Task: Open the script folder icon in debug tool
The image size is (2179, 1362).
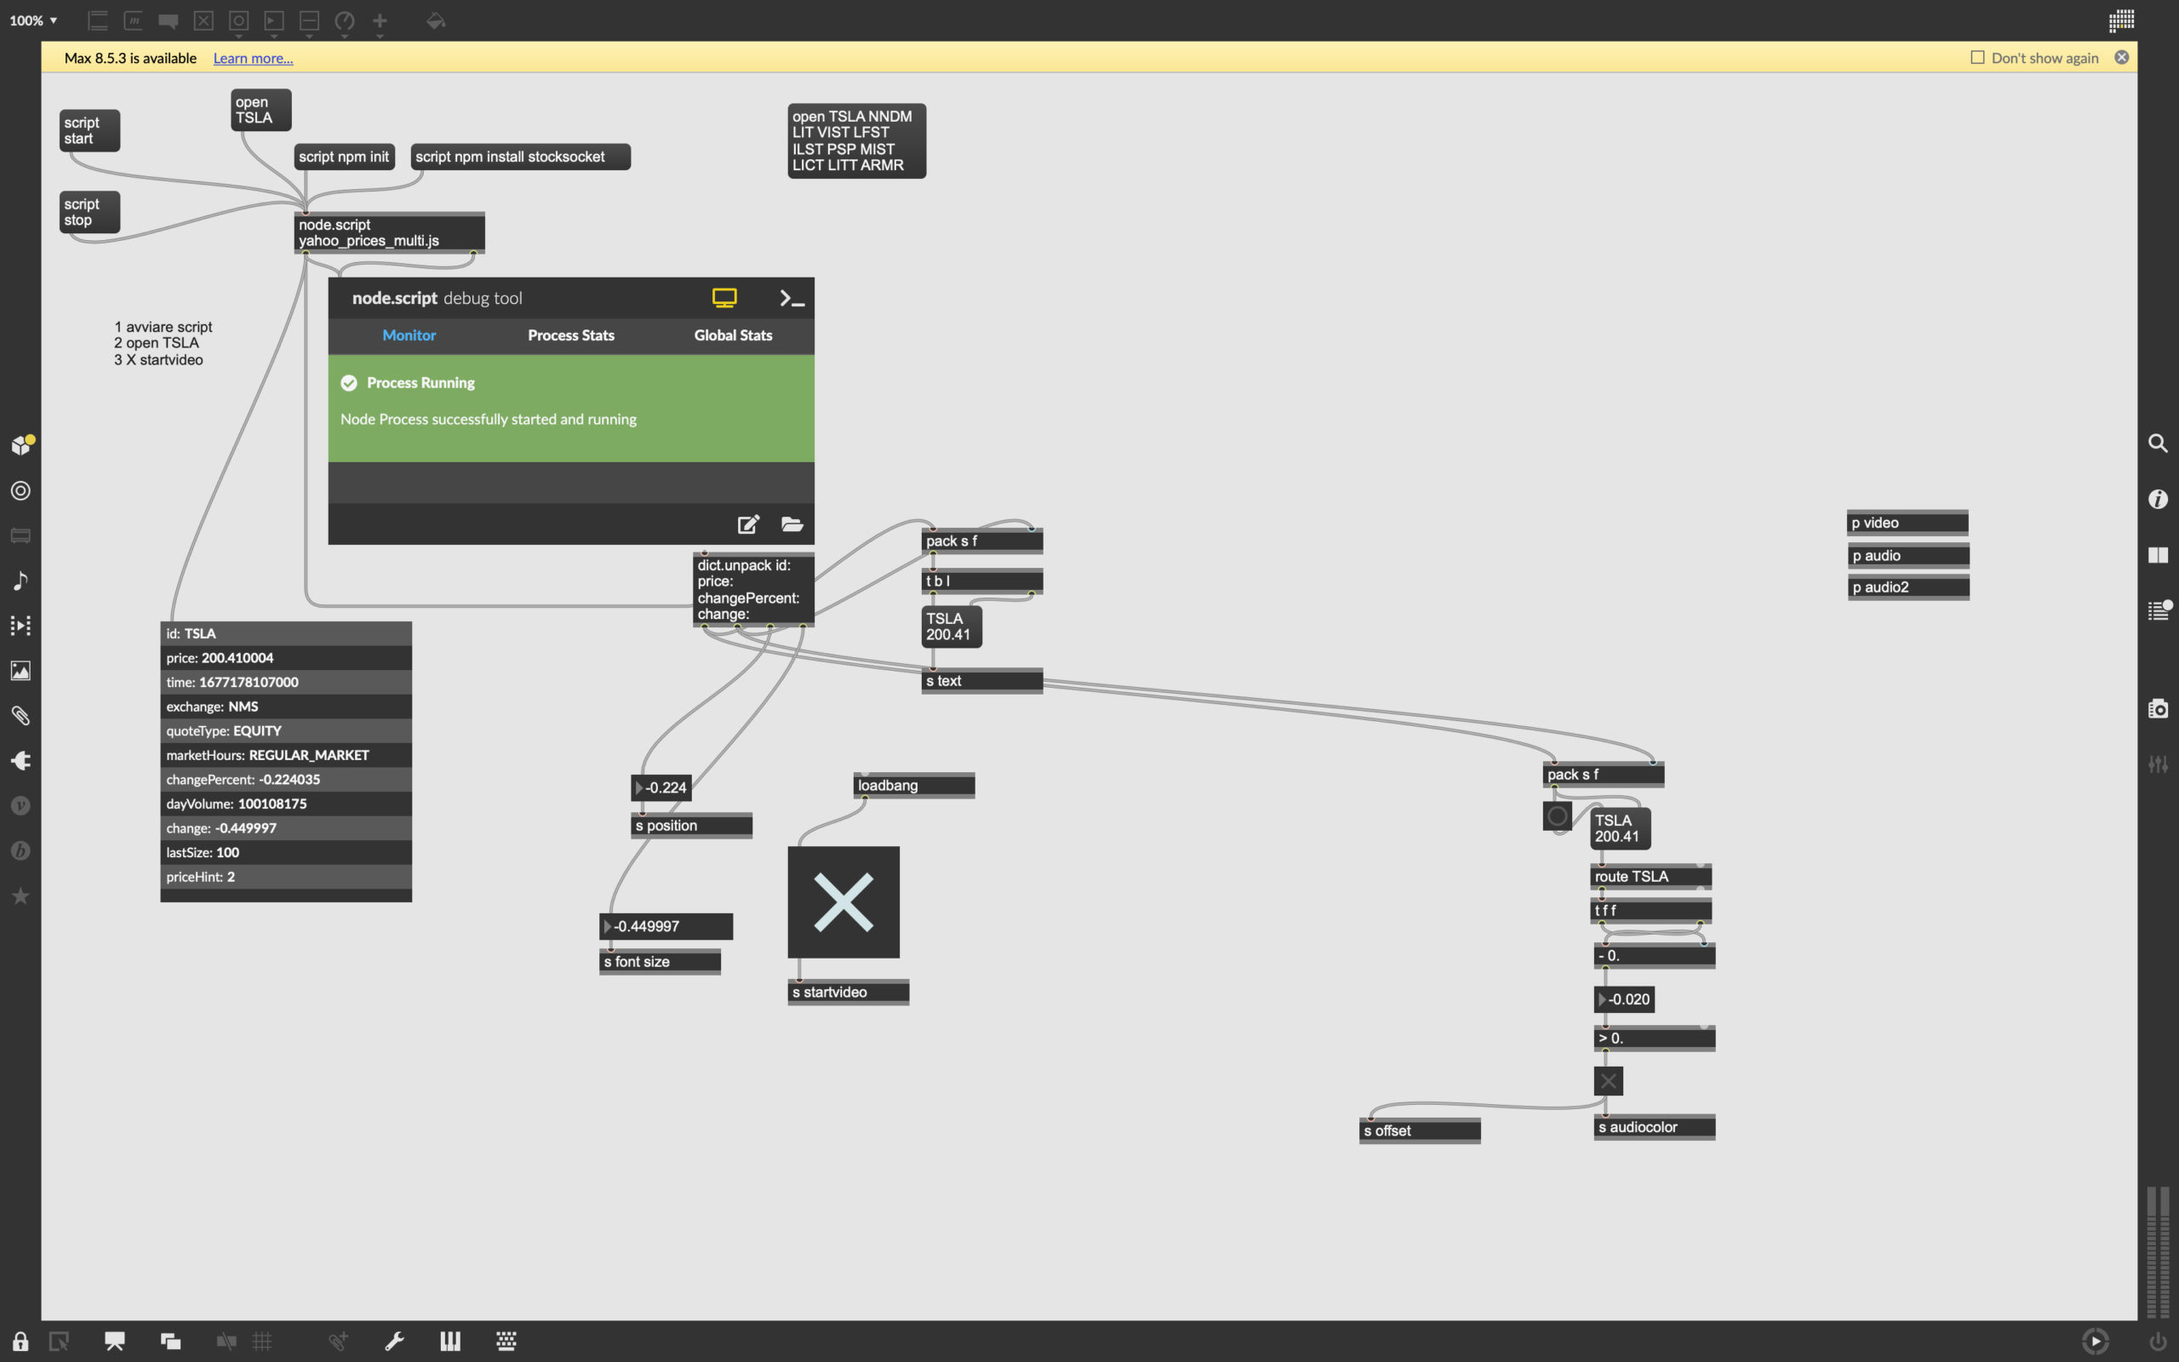Action: pyautogui.click(x=792, y=524)
